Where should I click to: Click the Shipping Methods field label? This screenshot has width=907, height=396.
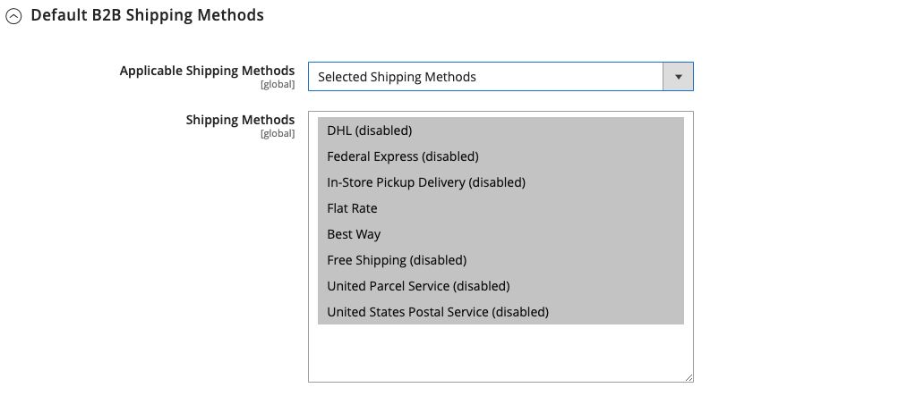tap(240, 120)
